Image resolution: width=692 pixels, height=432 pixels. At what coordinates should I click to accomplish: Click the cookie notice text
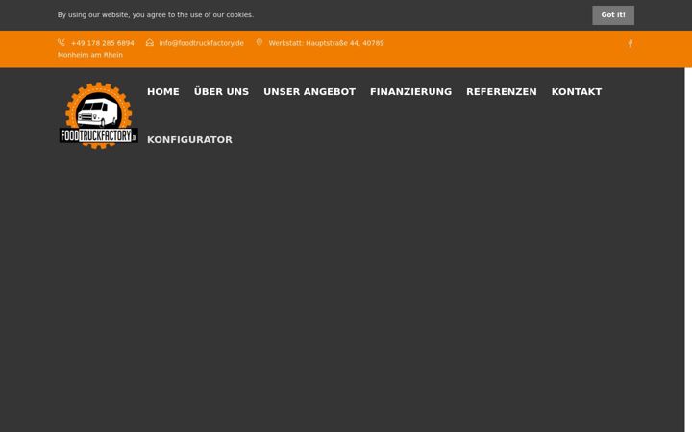156,15
